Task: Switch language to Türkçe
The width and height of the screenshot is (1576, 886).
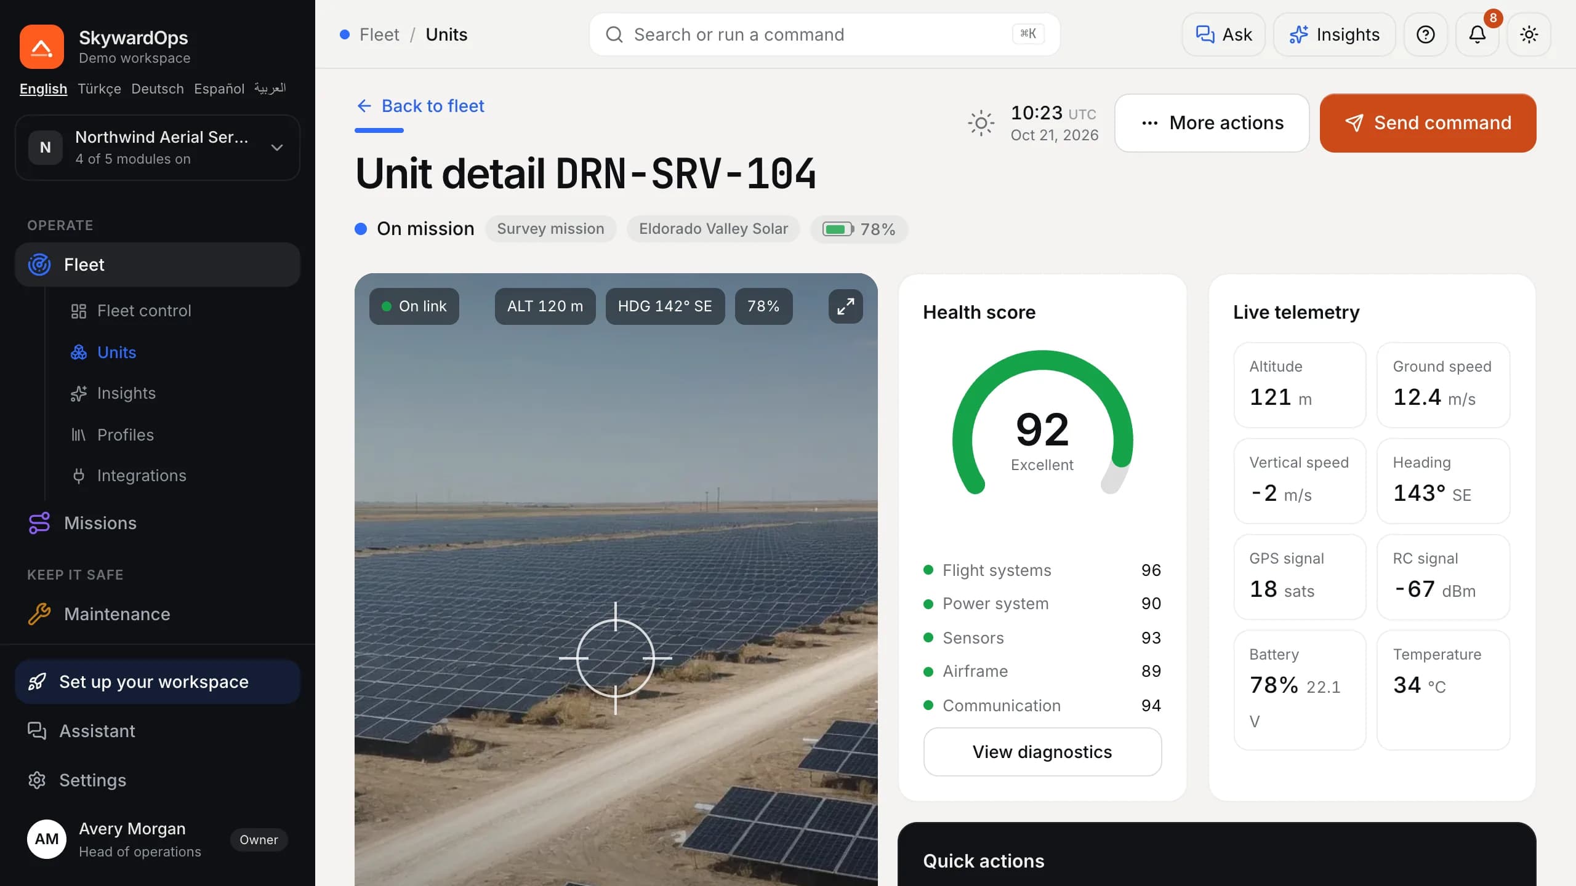Action: pyautogui.click(x=99, y=89)
